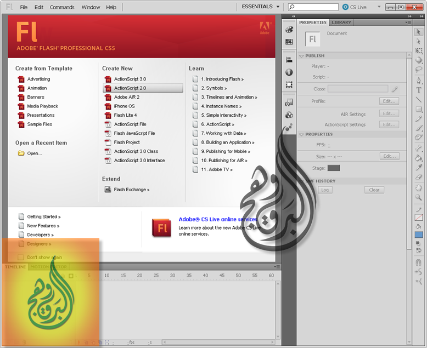This screenshot has height=348, width=427.
Task: Open Adobe CS Live online services link
Action: [x=218, y=219]
